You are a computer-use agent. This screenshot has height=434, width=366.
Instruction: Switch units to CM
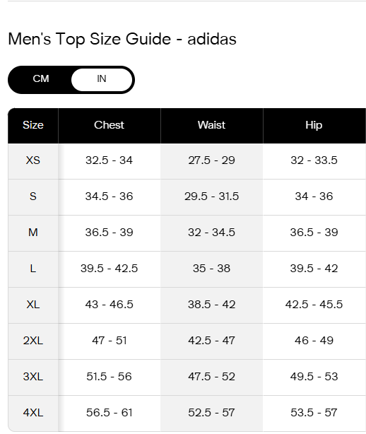41,79
